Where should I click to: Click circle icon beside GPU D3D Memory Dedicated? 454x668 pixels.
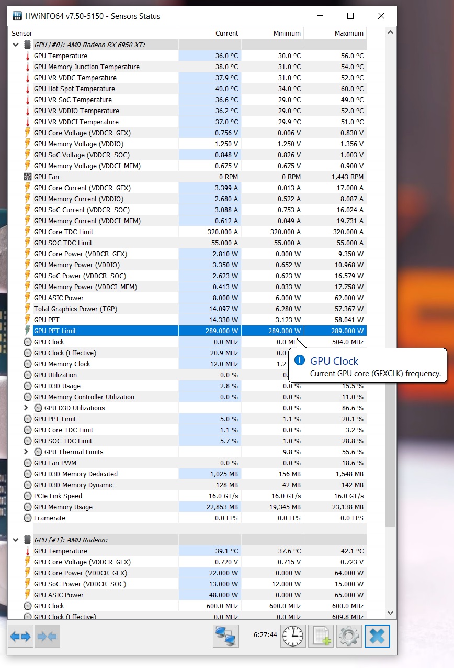point(28,474)
